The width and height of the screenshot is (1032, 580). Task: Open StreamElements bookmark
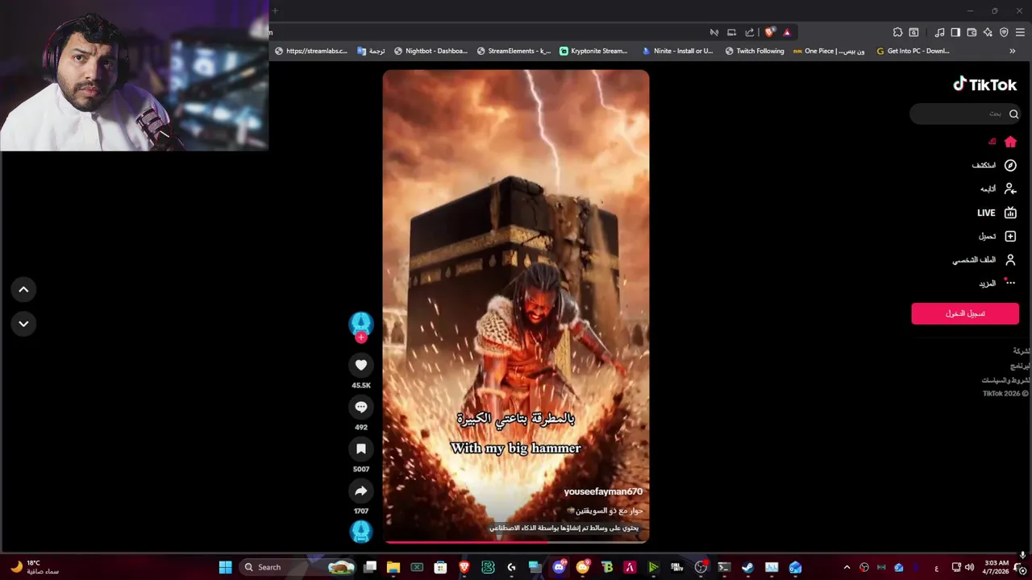[x=514, y=51]
